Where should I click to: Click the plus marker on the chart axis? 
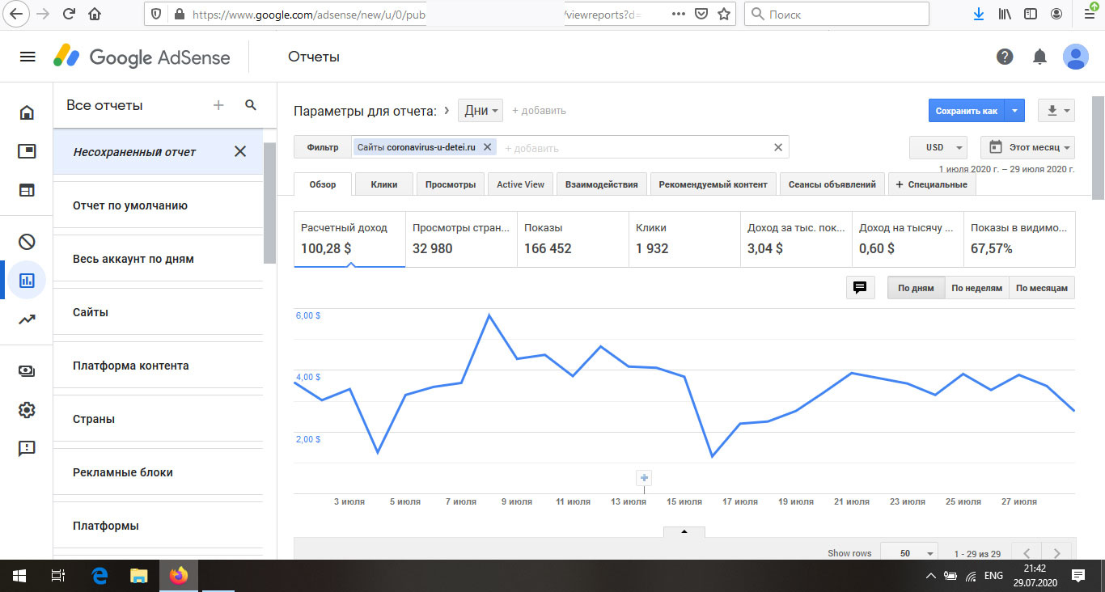644,477
